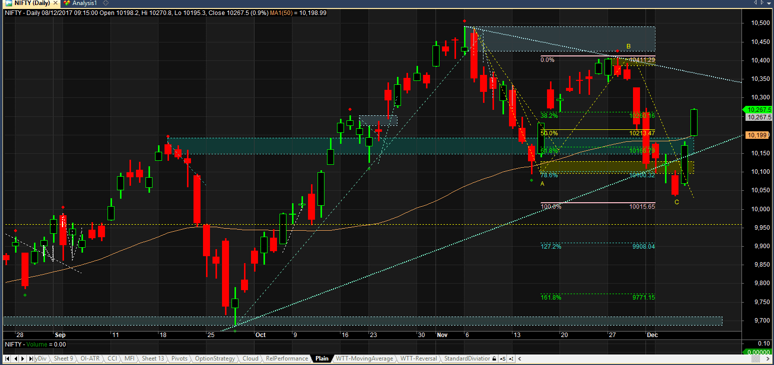
Task: Click the yellow wave label B
Action: pyautogui.click(x=628, y=46)
